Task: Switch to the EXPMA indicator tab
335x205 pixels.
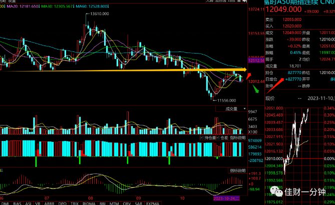Action: [153, 203]
